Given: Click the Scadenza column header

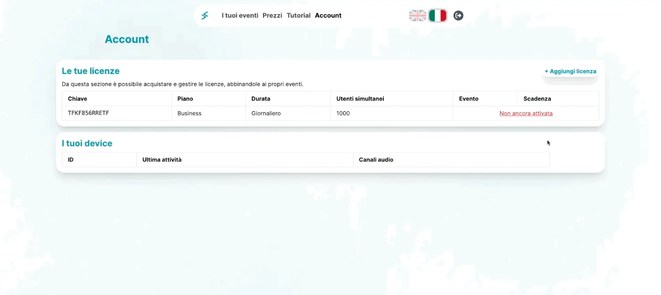Looking at the screenshot, I should pos(537,99).
